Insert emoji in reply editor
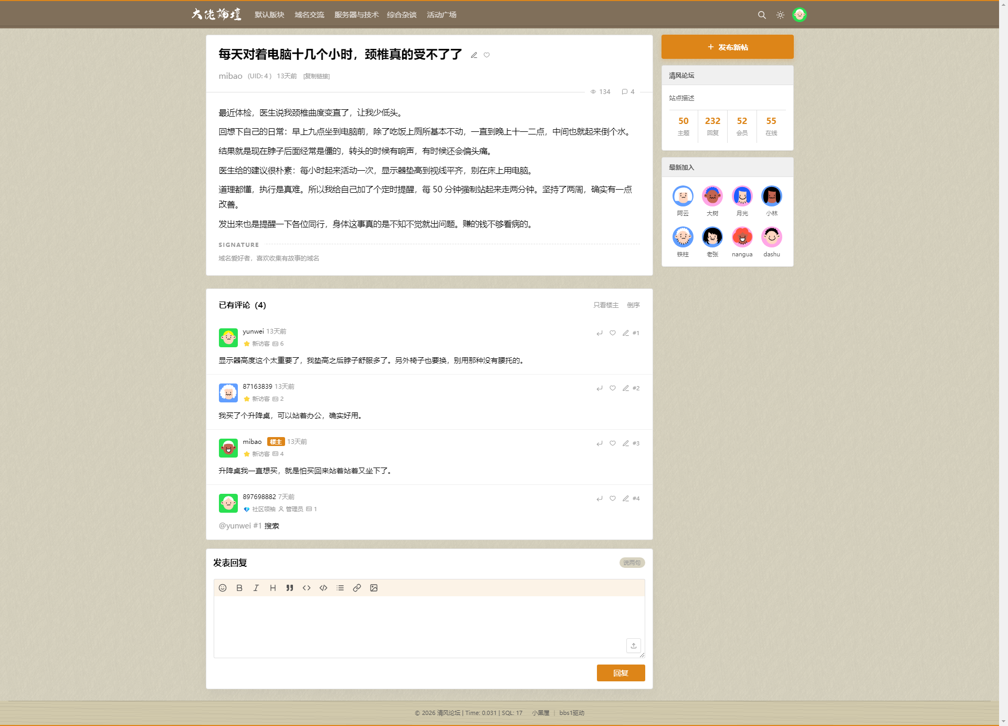Screen dimensions: 1008x726 point(223,588)
